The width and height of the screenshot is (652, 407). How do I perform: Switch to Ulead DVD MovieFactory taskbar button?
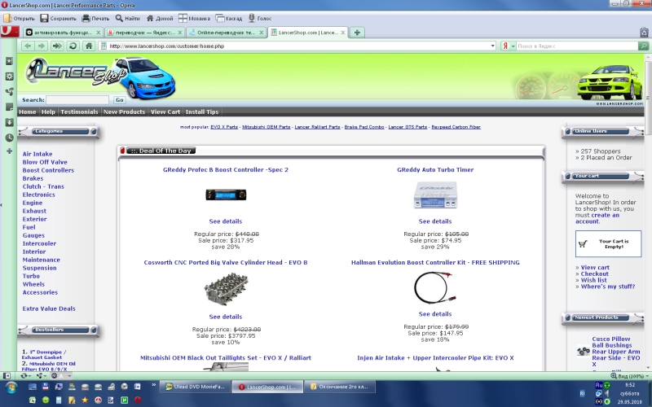click(x=195, y=387)
